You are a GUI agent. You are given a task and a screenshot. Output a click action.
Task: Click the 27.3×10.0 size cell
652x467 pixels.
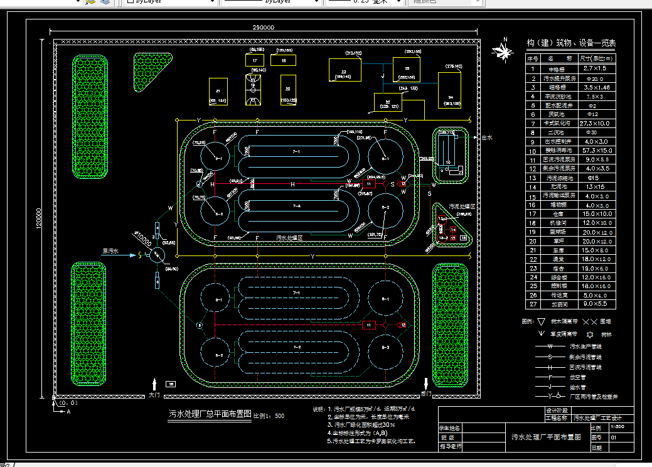595,124
